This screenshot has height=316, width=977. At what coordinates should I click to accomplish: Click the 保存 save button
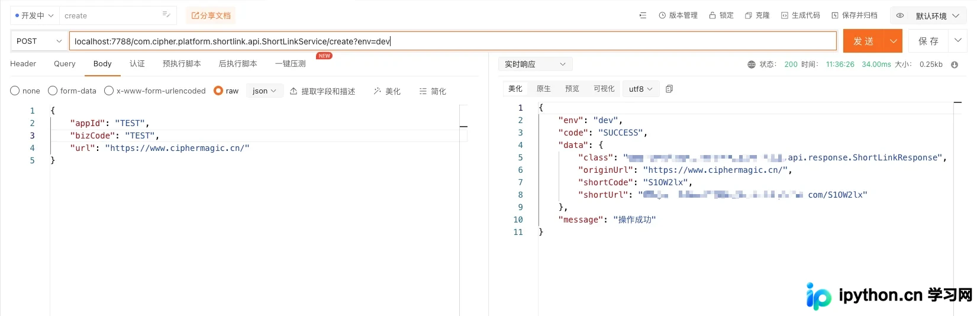click(928, 41)
